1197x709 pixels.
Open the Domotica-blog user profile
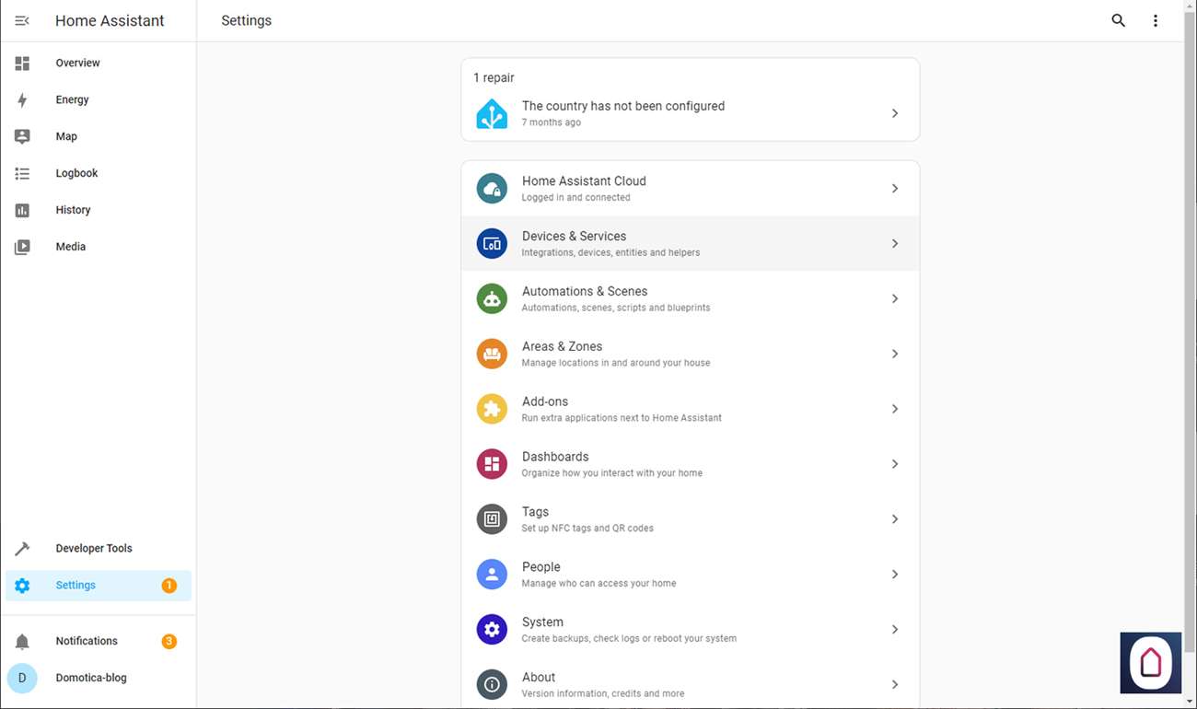90,678
